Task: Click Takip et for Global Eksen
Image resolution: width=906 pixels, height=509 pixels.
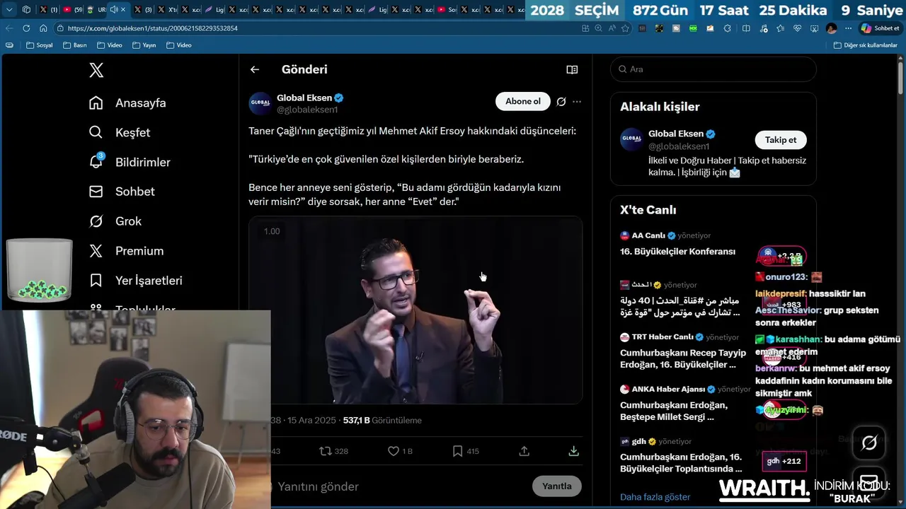Action: pyautogui.click(x=781, y=140)
